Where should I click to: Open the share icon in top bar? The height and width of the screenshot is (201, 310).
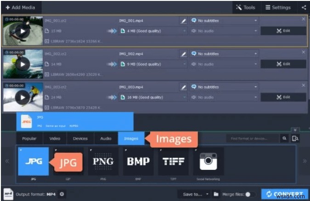tap(304, 7)
